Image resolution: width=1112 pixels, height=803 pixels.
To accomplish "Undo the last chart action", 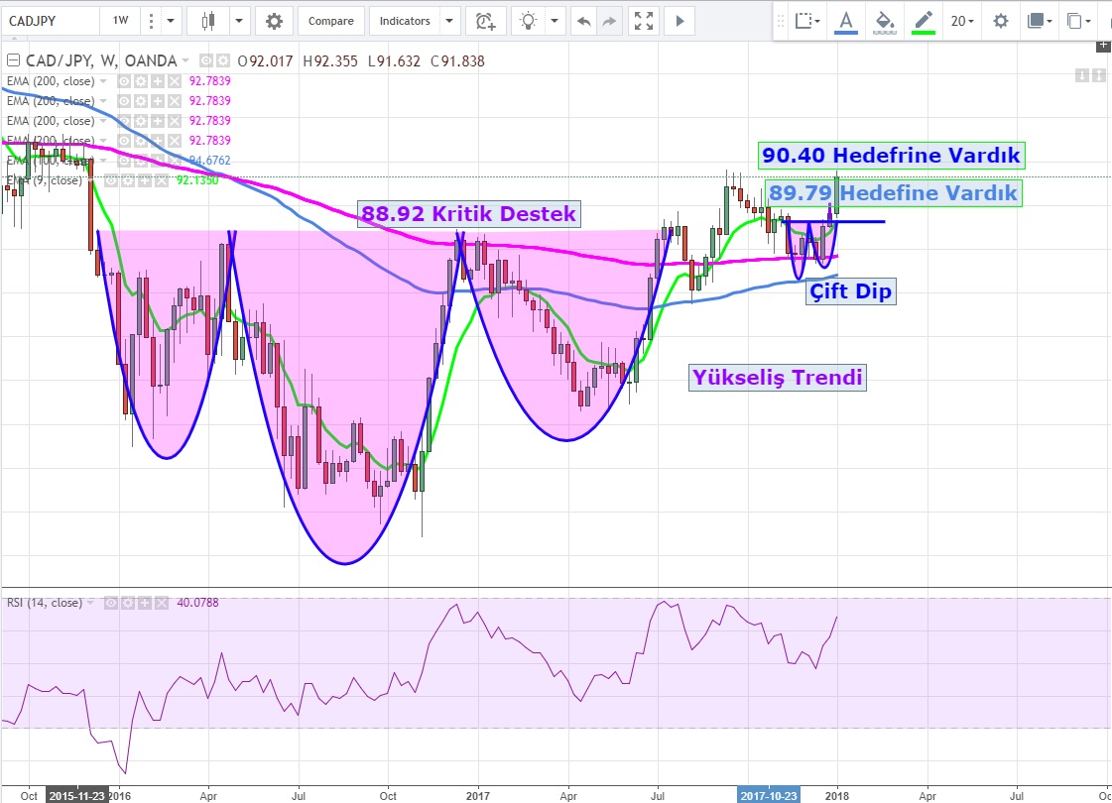I will click(584, 21).
